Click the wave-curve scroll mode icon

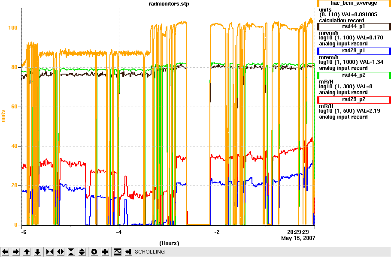117,252
